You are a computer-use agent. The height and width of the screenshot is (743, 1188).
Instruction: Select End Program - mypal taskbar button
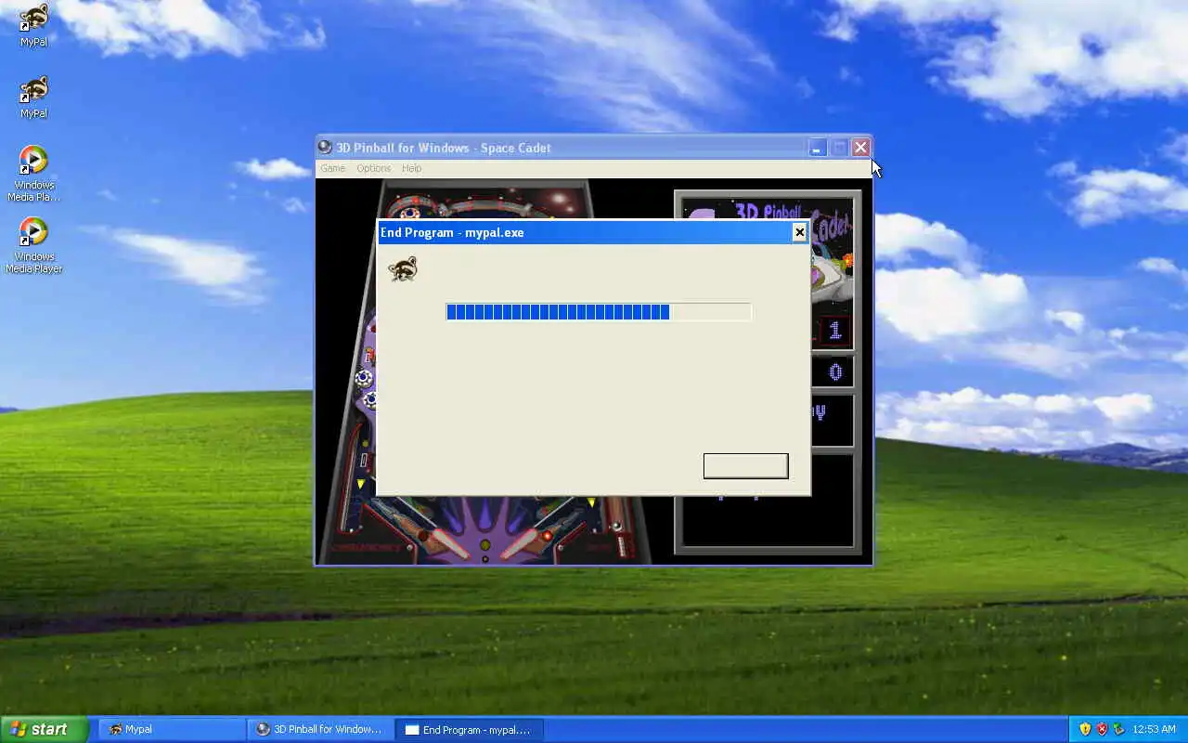(x=469, y=729)
